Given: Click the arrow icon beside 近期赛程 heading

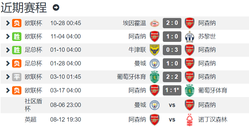Looking at the screenshot, I should coord(56,7).
